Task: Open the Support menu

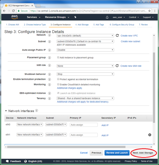Action: (x=148, y=17)
